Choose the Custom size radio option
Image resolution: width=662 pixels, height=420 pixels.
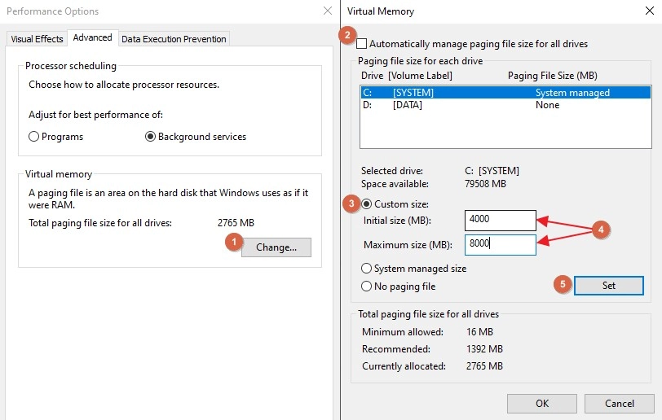[367, 204]
